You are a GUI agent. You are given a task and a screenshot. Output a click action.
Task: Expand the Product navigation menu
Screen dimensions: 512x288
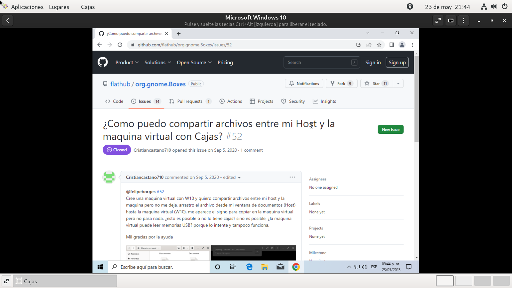click(127, 62)
